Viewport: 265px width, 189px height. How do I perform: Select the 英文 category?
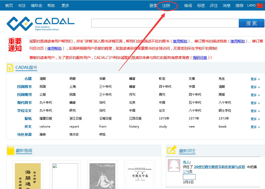[x=28, y=127]
